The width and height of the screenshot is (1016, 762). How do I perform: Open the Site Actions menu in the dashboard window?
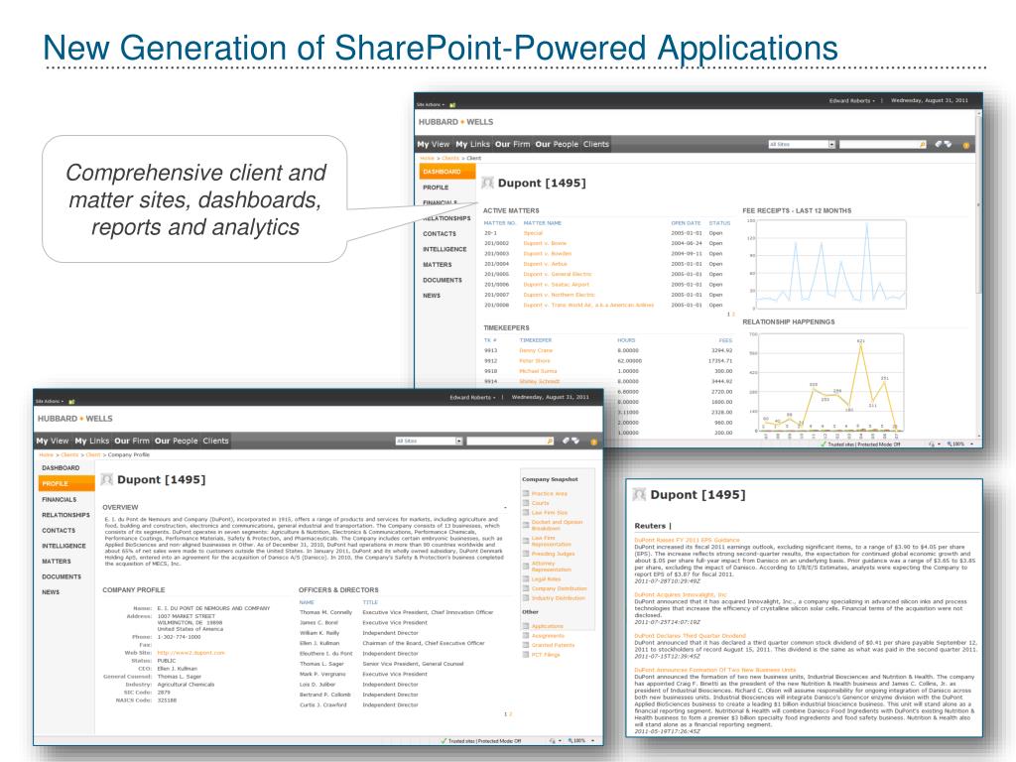[x=431, y=104]
